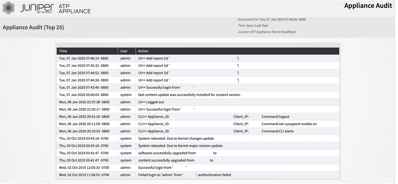Viewport: 398px width, 184px height.
Task: Click the Time Span Last Year value
Action: pos(261,25)
